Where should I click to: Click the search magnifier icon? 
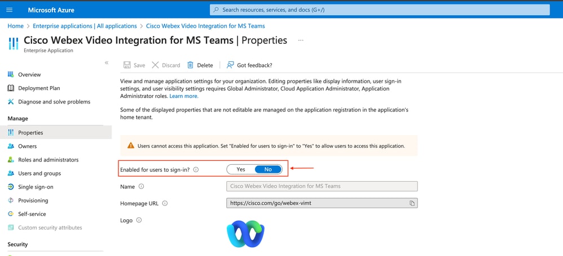click(x=216, y=10)
